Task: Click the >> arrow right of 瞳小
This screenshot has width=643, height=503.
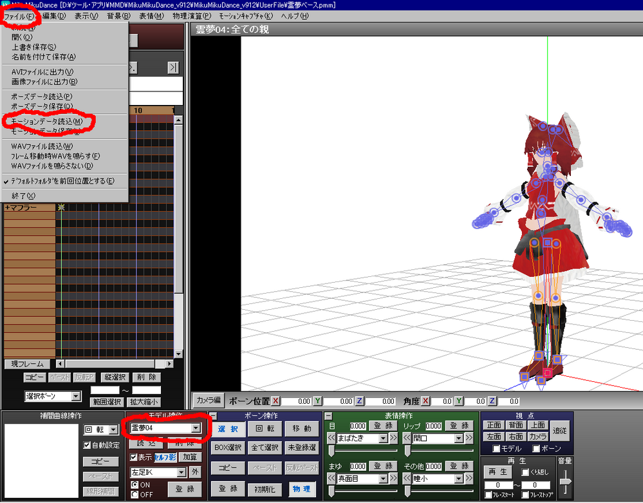Action: point(469,478)
